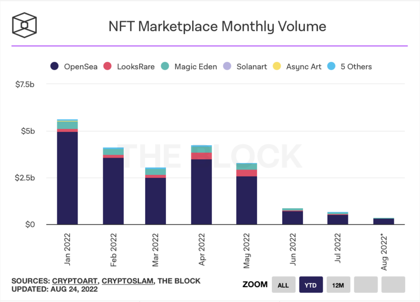Toggle LooksRare series in legend
Screen dimensions: 420x302
[x=129, y=66]
